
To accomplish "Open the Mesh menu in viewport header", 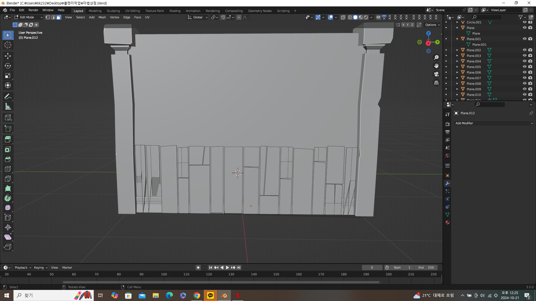I will coord(102,17).
